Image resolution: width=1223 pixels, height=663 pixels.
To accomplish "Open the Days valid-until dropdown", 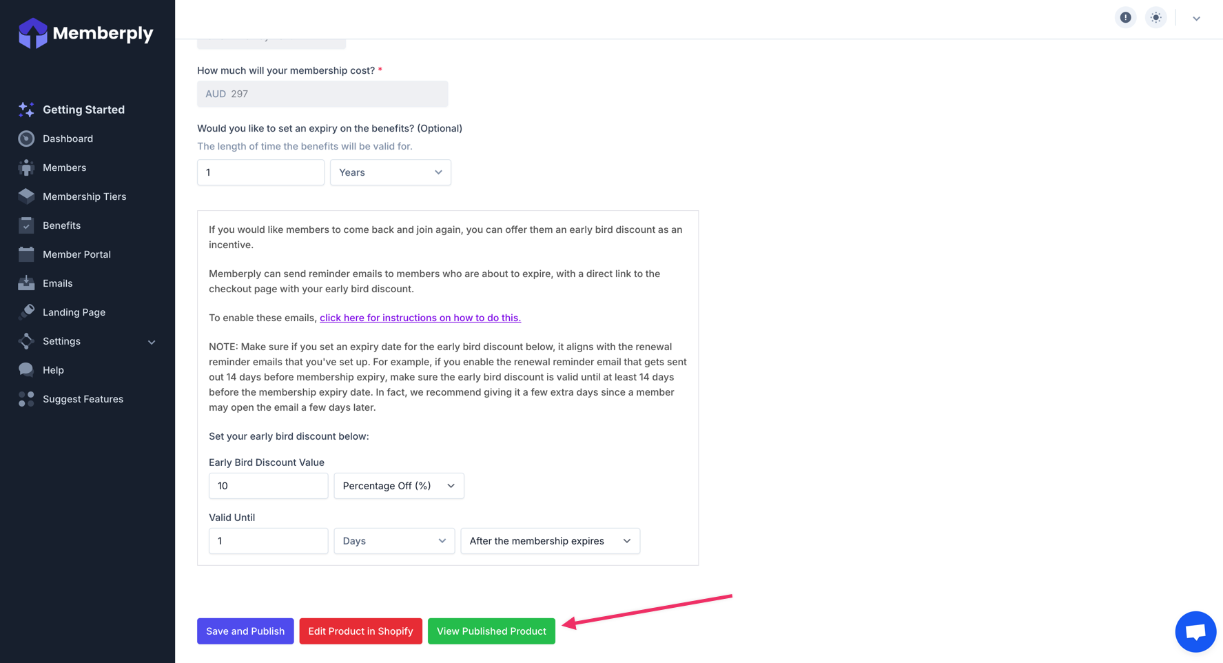I will click(393, 541).
